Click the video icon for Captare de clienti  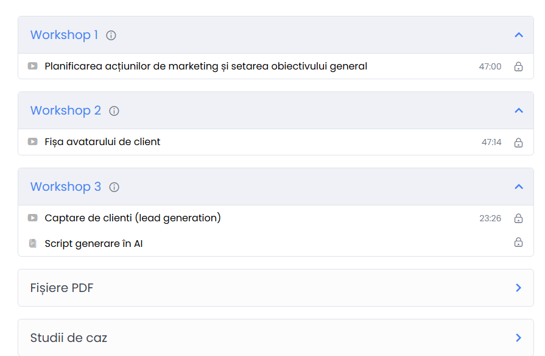(33, 218)
